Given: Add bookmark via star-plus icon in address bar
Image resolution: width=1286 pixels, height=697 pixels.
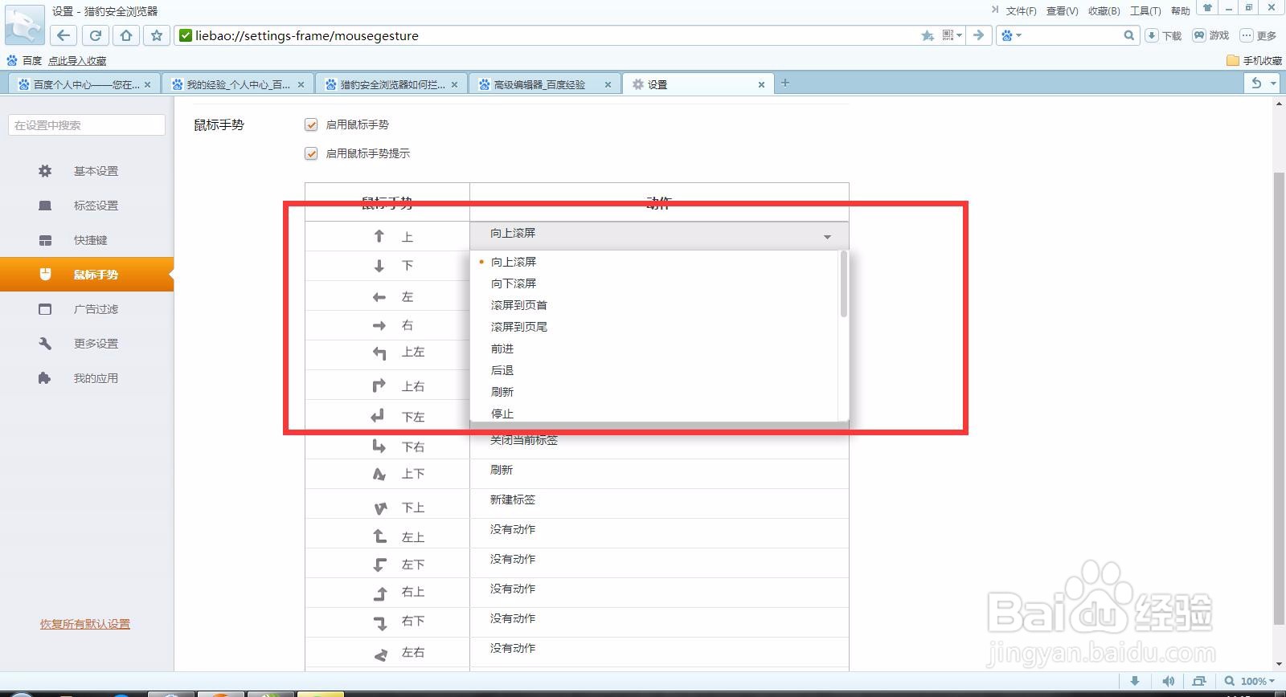Looking at the screenshot, I should coord(928,35).
